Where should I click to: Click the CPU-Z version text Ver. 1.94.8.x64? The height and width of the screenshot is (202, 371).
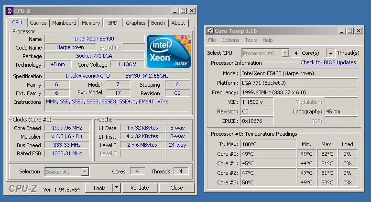pos(62,190)
